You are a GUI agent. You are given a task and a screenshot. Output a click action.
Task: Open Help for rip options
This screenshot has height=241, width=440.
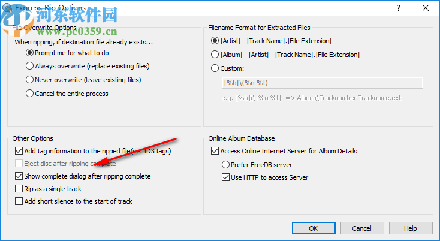click(x=410, y=228)
